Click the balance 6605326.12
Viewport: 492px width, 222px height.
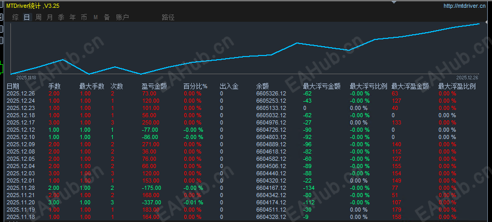271,93
